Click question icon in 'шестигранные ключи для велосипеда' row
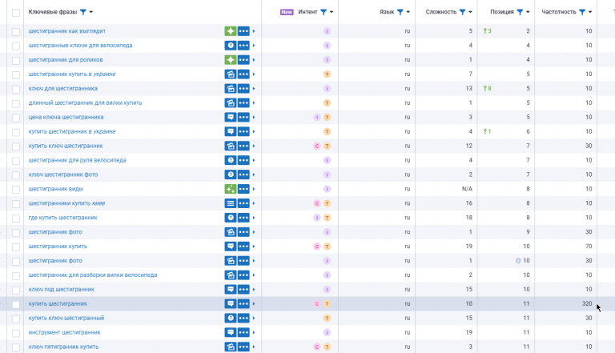 (x=231, y=46)
